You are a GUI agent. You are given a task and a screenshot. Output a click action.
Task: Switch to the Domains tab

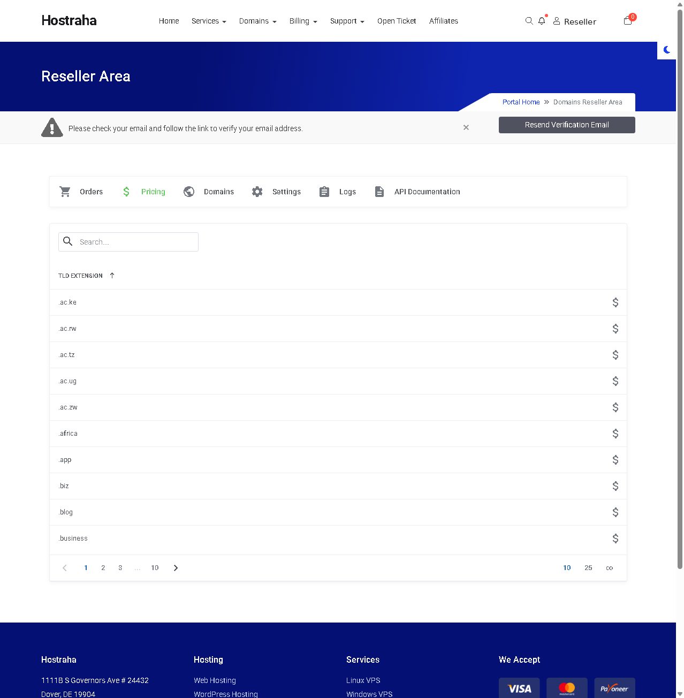[x=208, y=192]
